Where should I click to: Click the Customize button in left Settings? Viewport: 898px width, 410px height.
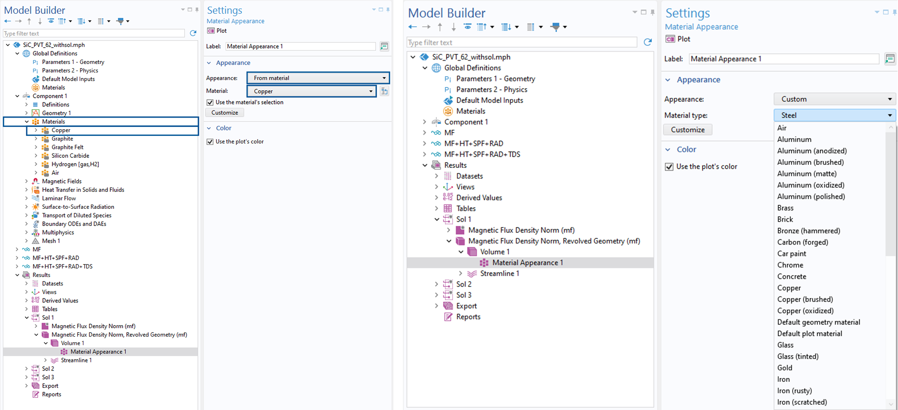[225, 113]
